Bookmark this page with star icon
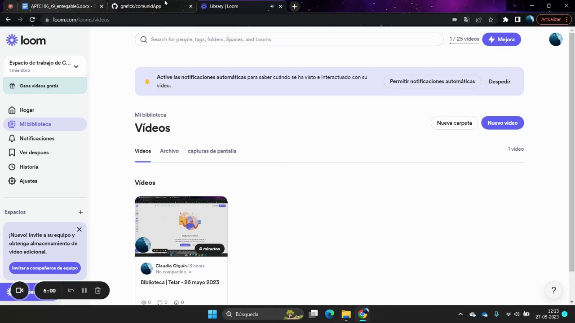This screenshot has width=575, height=323. click(491, 20)
